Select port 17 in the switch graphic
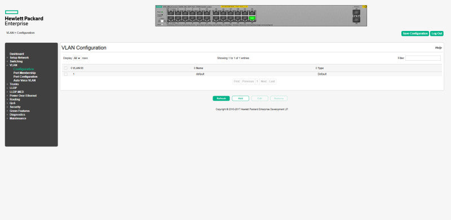 coord(231,13)
